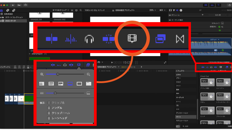Toggle headphone solo in the large magnified toolbar
This screenshot has height=131, width=232.
click(89, 39)
